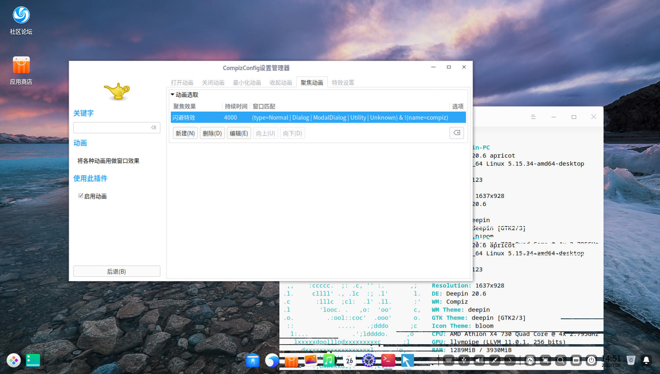The width and height of the screenshot is (660, 374).
Task: Open the orange app store dock icon
Action: 291,360
